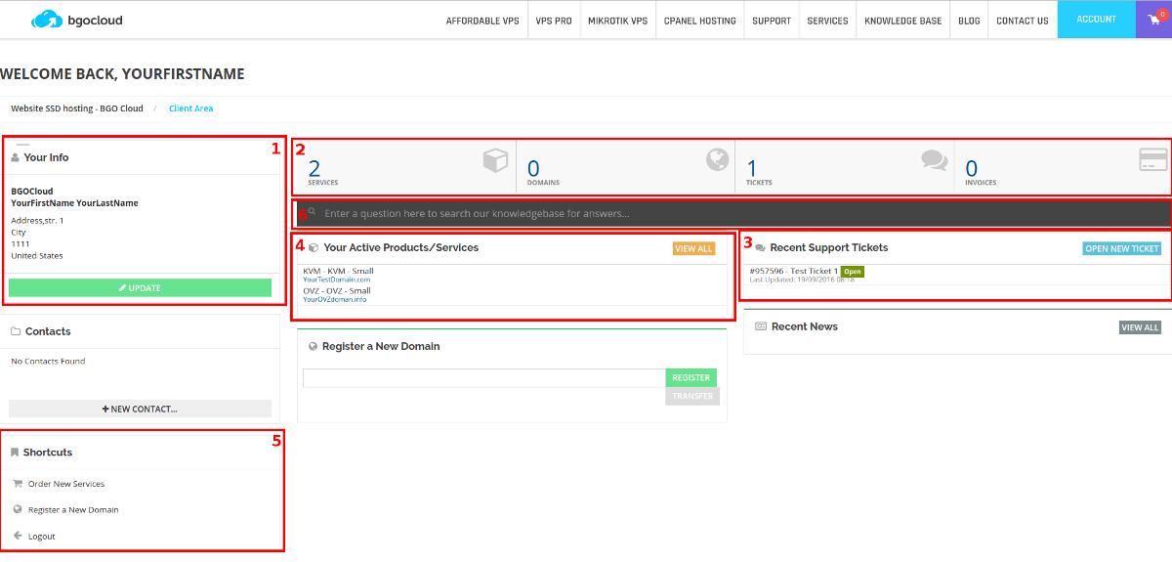The width and height of the screenshot is (1172, 562).
Task: Click globe icon beside Register a New Domain shortcut
Action: tap(18, 509)
